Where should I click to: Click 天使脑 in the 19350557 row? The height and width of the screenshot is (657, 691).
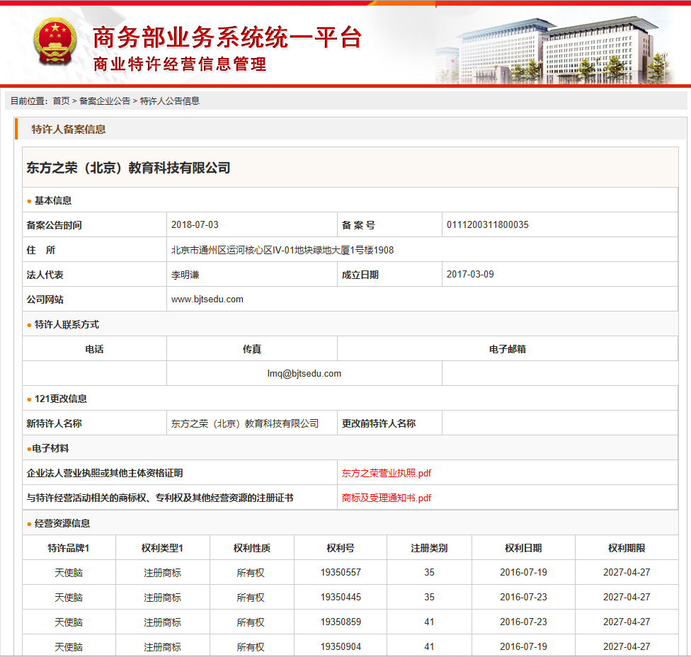pyautogui.click(x=69, y=572)
